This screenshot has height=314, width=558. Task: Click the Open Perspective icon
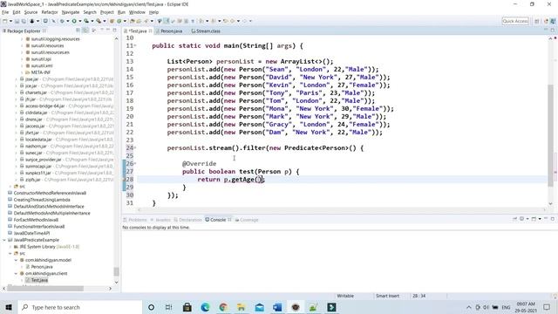pyautogui.click(x=537, y=21)
